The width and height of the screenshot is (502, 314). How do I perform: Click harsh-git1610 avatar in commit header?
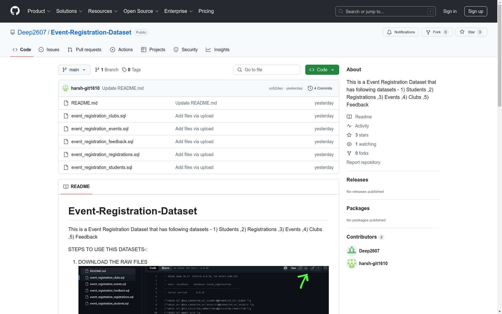coord(66,88)
